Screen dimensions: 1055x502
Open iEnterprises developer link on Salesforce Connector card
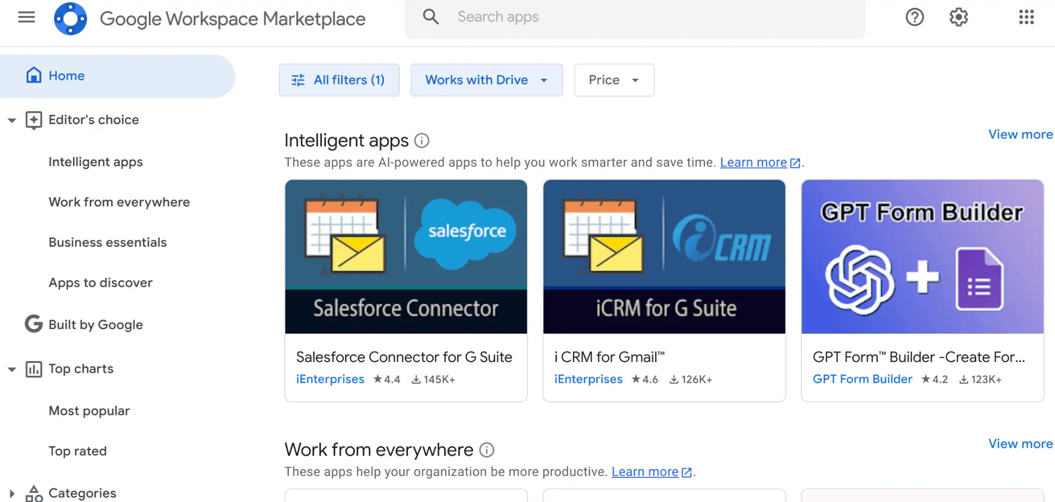pyautogui.click(x=330, y=379)
